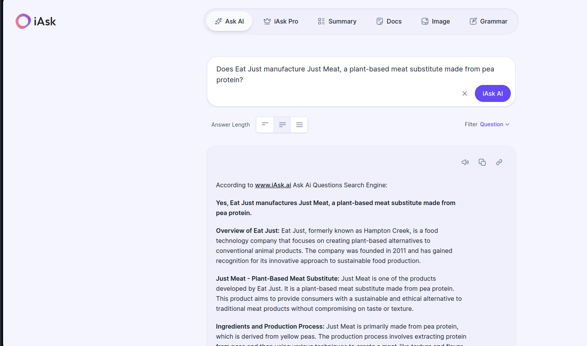587x346 pixels.
Task: Open the iAsk Pro tab
Action: pos(281,21)
